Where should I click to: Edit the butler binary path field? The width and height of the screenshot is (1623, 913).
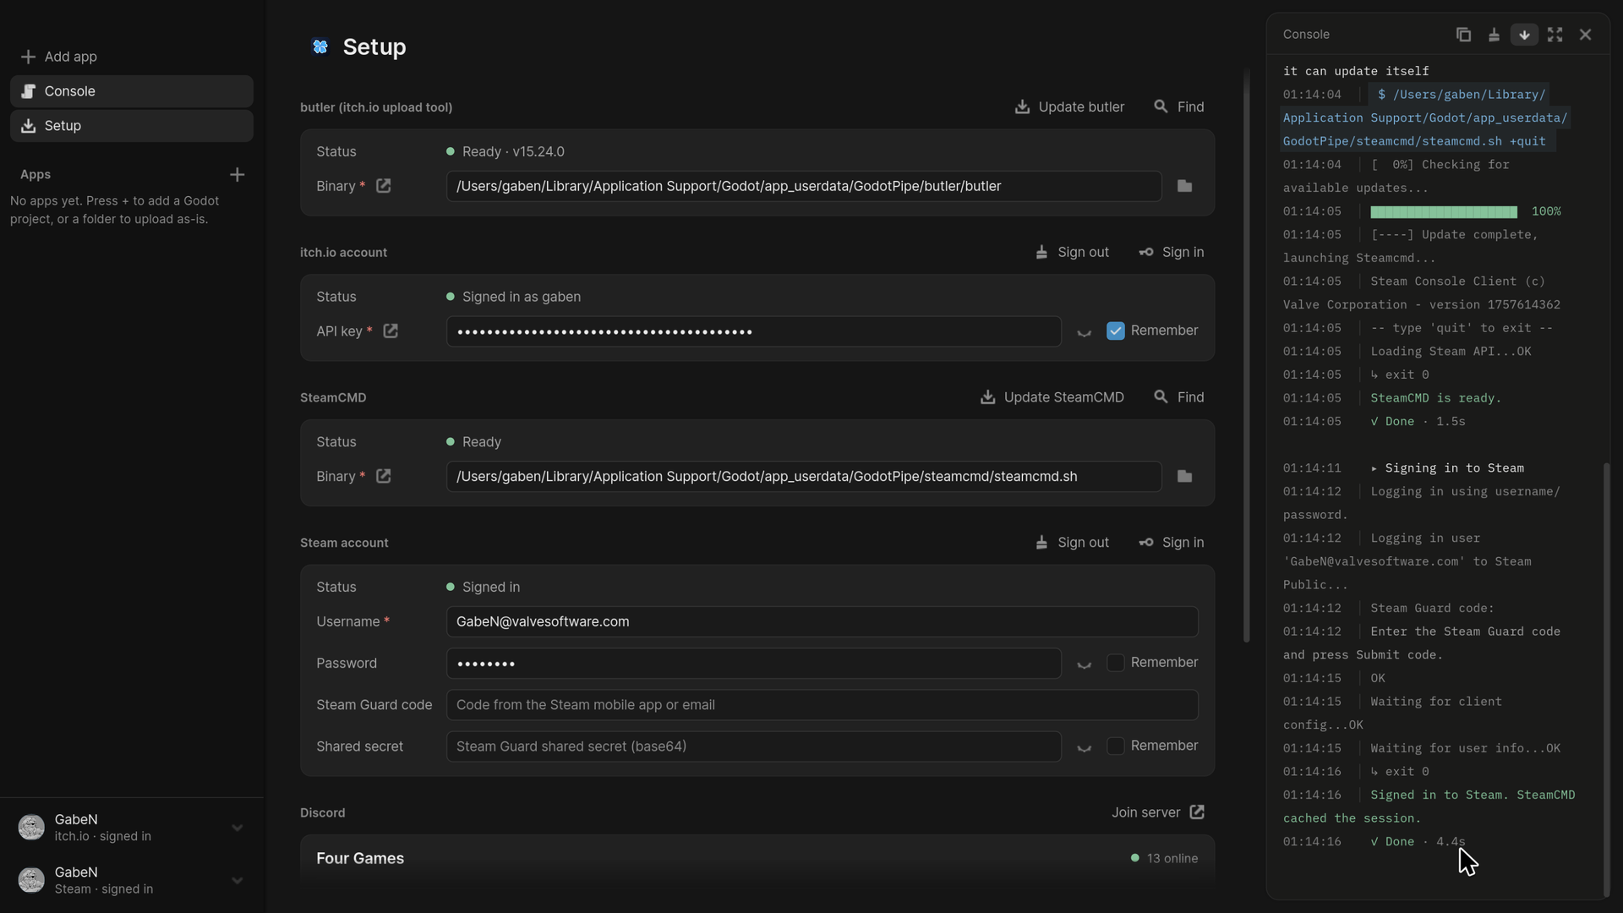(804, 186)
